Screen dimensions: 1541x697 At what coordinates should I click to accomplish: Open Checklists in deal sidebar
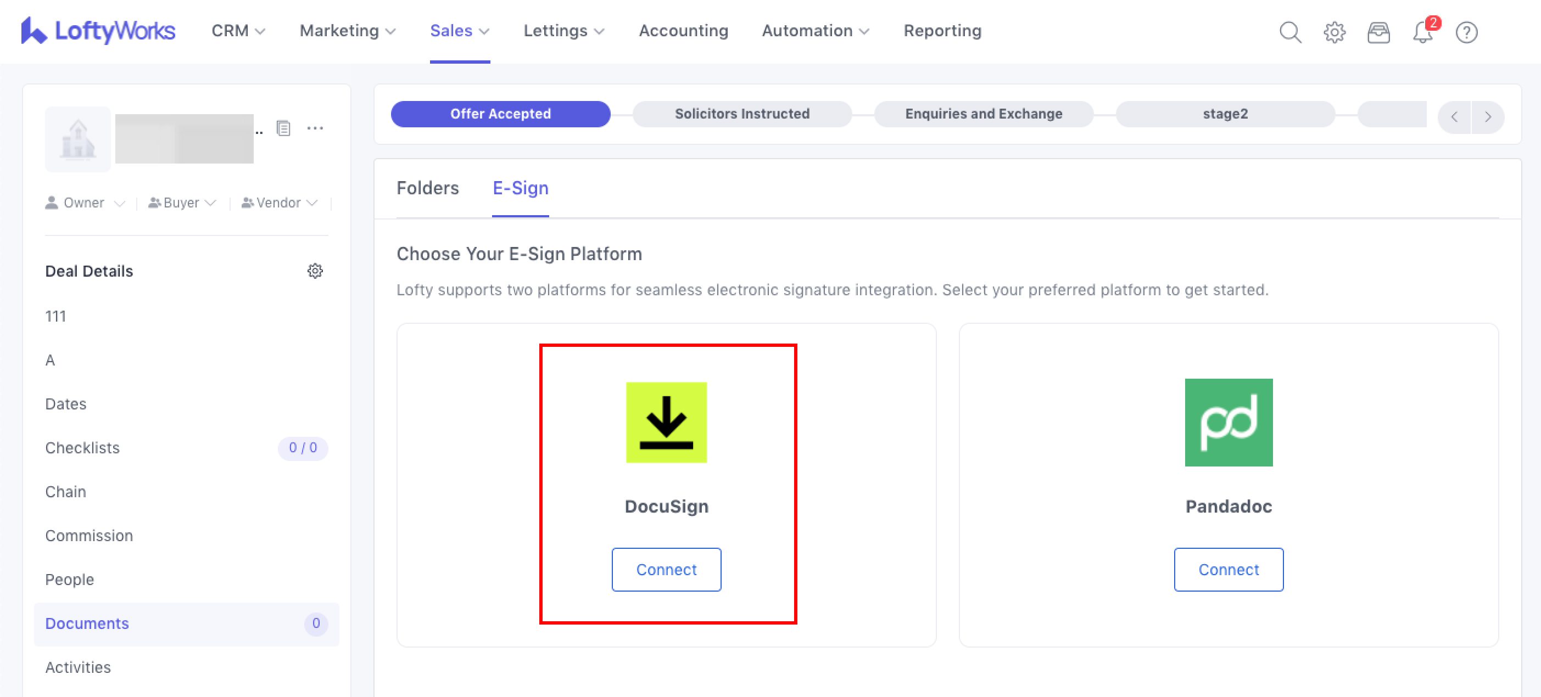coord(82,448)
